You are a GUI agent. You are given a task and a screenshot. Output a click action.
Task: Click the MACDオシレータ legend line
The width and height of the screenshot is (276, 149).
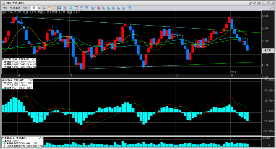coord(17,88)
